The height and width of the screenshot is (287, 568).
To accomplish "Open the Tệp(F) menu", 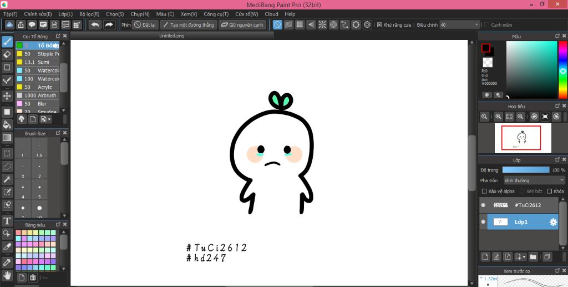I will (11, 14).
